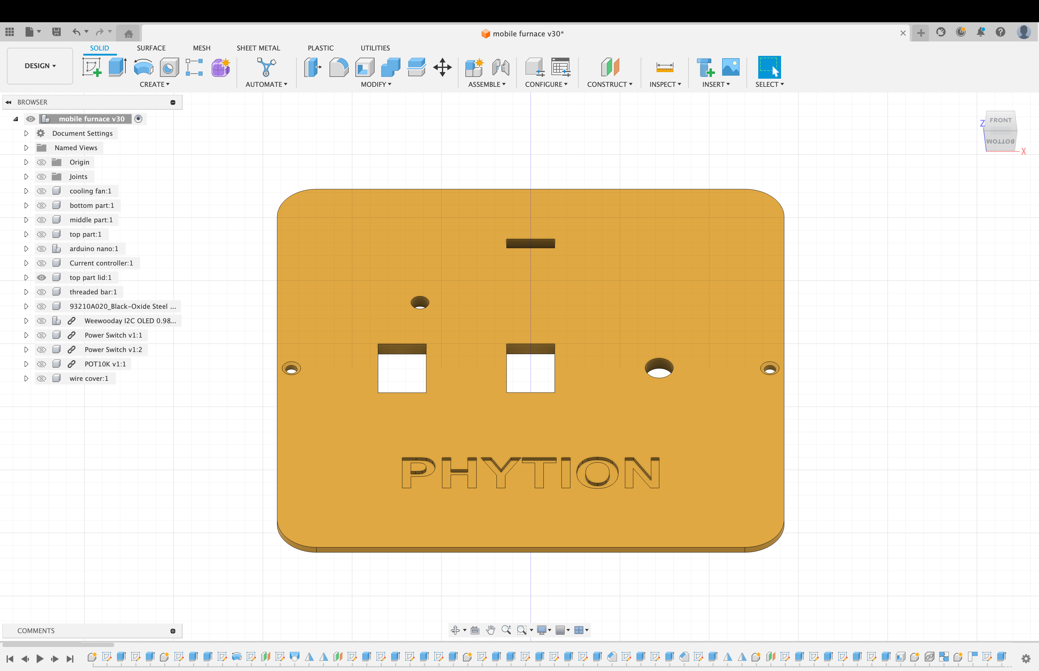Show the bottom part:1 component
1039x671 pixels.
pos(41,205)
